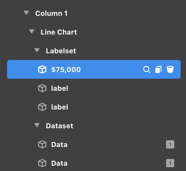Click the cube icon of the second label item
186x171 pixels.
click(43, 107)
